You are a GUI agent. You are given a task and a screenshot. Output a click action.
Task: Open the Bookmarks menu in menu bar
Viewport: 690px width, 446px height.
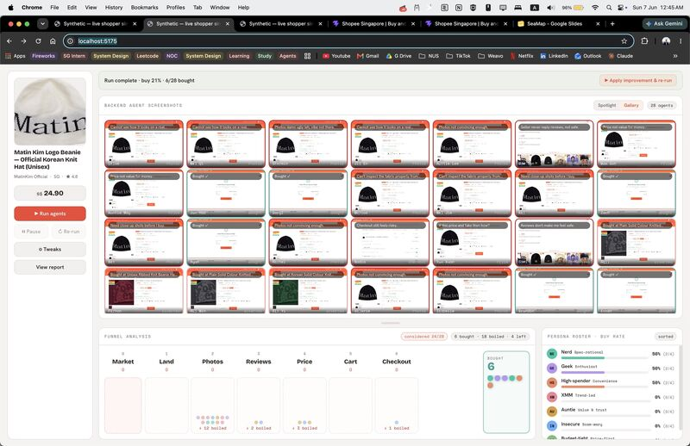click(x=144, y=8)
